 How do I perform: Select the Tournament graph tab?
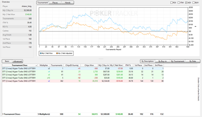[43, 3]
